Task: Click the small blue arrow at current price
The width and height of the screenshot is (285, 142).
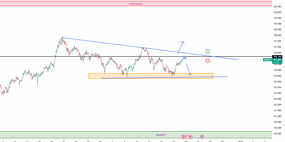Action: click(185, 57)
